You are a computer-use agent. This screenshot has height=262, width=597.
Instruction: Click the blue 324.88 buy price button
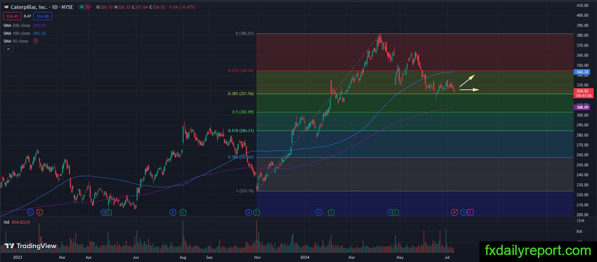pos(42,16)
